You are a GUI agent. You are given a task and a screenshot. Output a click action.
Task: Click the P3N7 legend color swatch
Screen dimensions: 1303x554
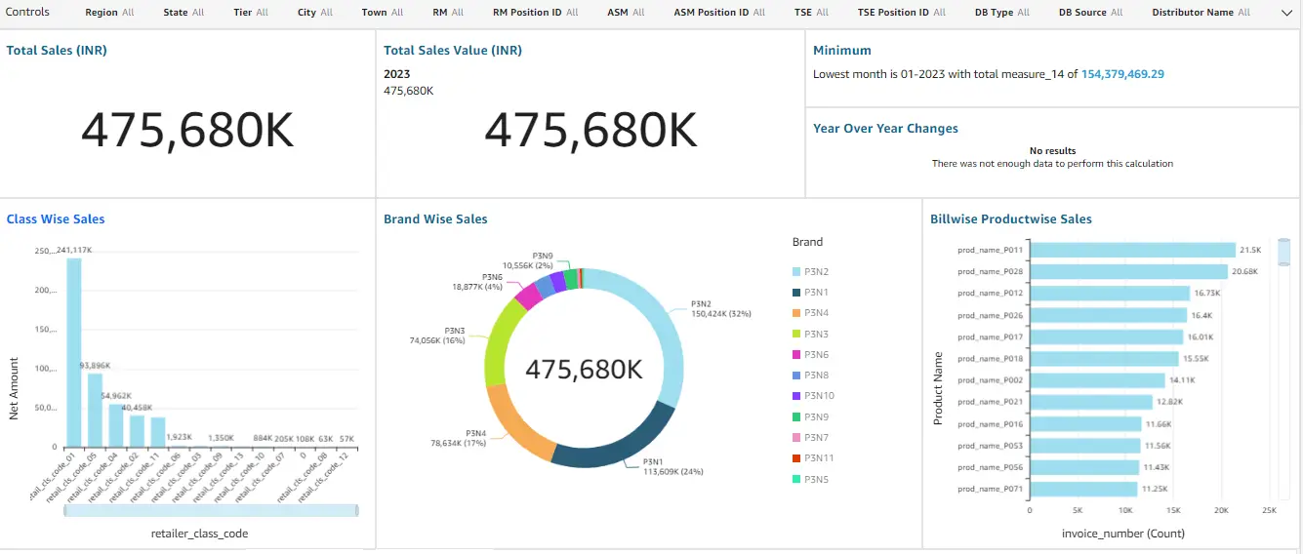pyautogui.click(x=797, y=438)
